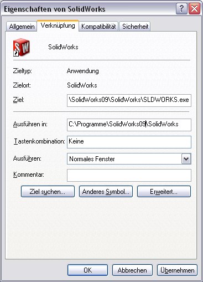This screenshot has width=203, height=282.
Task: Open the Ausführen dropdown arrow
Action: pyautogui.click(x=186, y=159)
